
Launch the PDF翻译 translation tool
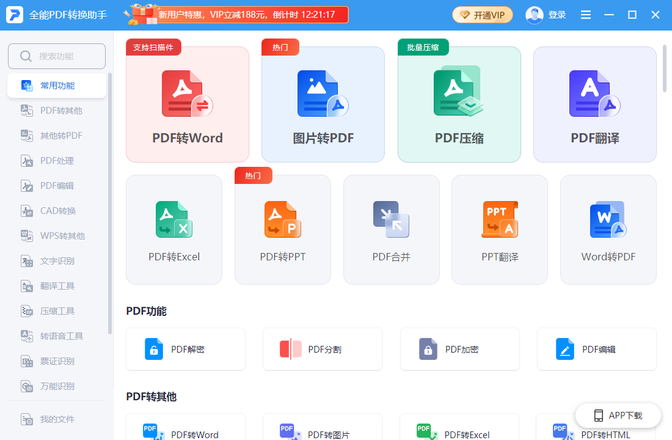pos(594,104)
